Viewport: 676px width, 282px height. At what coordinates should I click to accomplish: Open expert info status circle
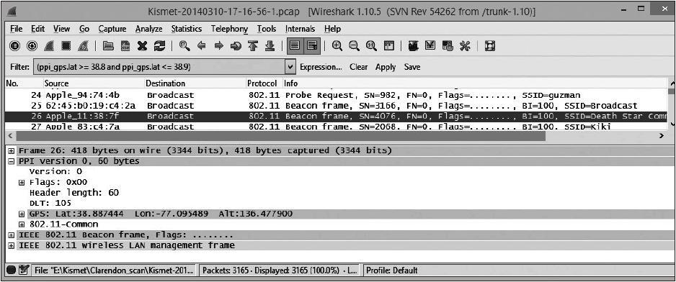click(x=12, y=270)
